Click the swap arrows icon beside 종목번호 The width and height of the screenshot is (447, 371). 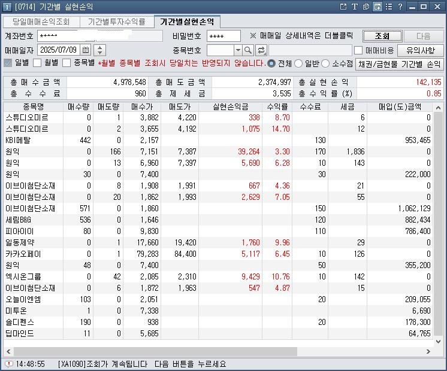261,50
